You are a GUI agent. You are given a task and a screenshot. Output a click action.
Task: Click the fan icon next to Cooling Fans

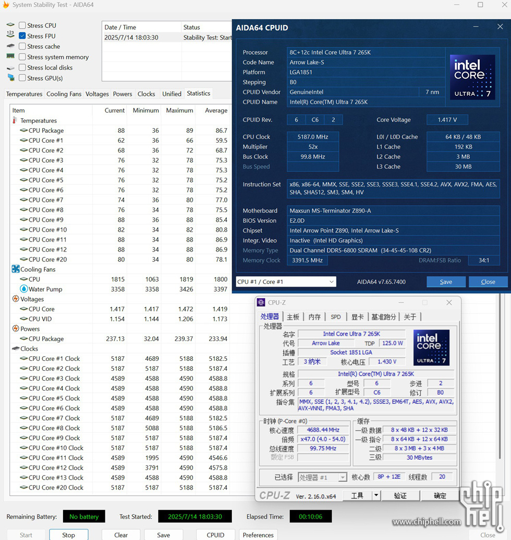(x=16, y=269)
